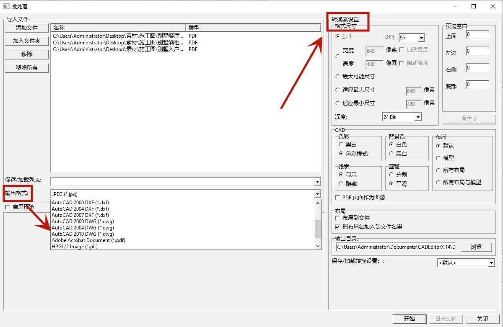The image size is (503, 327).
Task: Select the 别墅酒柜 PDF file row
Action: 186,43
